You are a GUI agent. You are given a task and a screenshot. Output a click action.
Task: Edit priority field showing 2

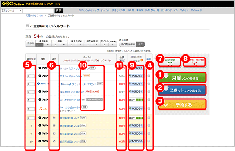[x=31, y=76]
